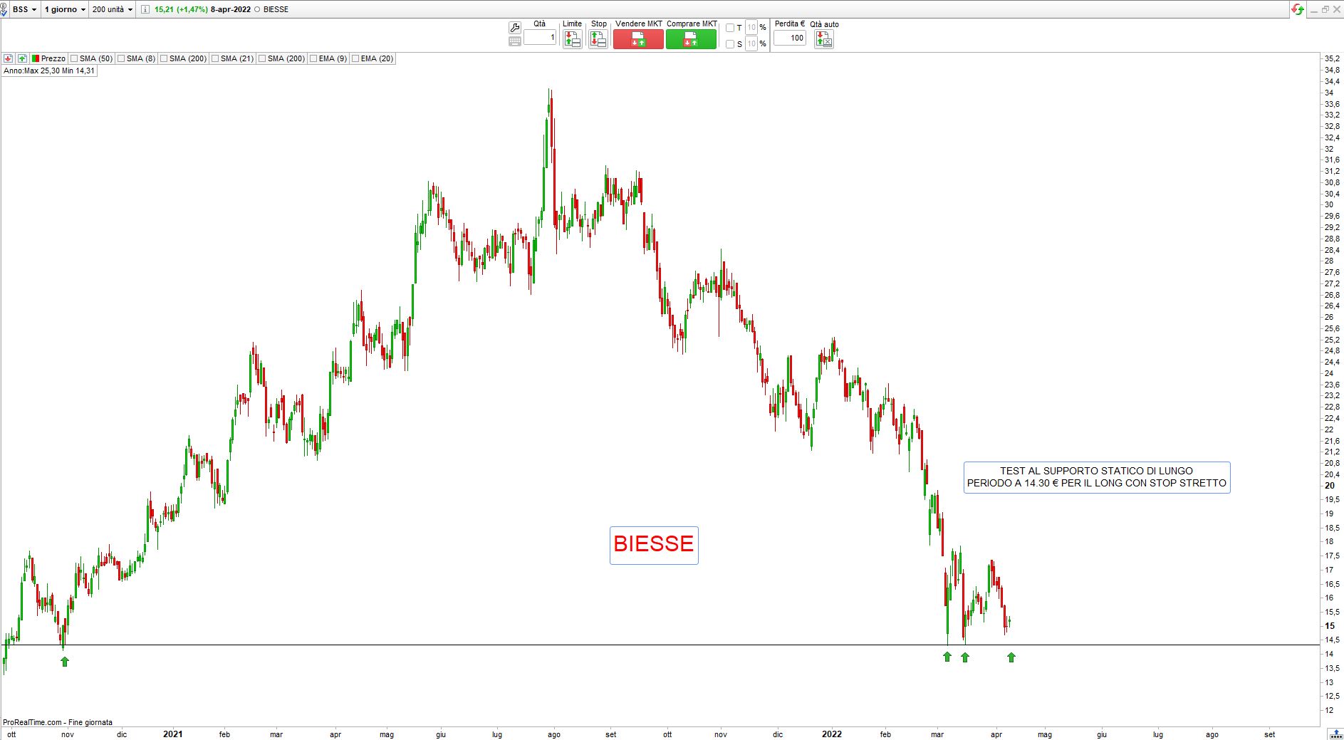Select the SMA (21) indicator tab
The width and height of the screenshot is (1344, 740).
pyautogui.click(x=233, y=58)
